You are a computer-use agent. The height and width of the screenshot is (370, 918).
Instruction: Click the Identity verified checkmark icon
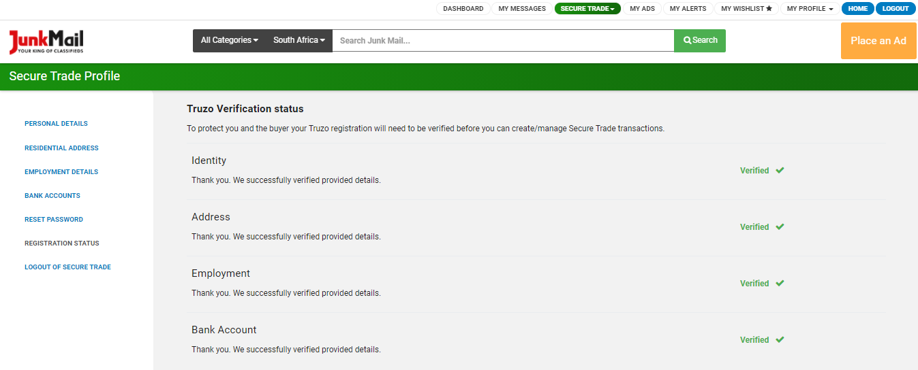pos(780,171)
